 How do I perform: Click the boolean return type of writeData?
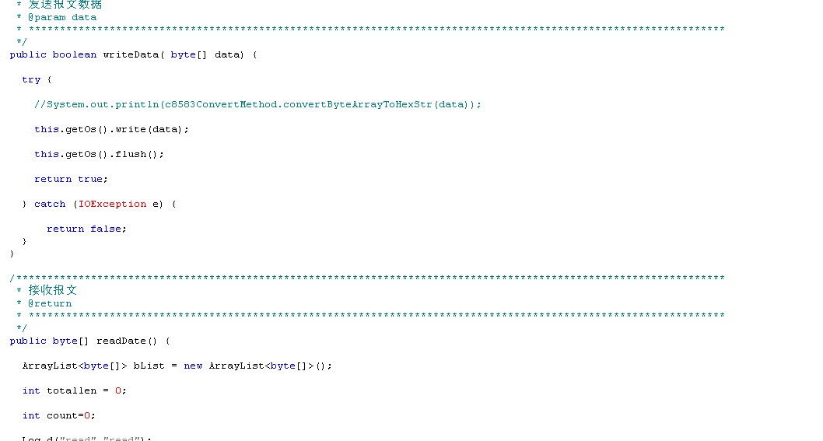click(x=75, y=54)
